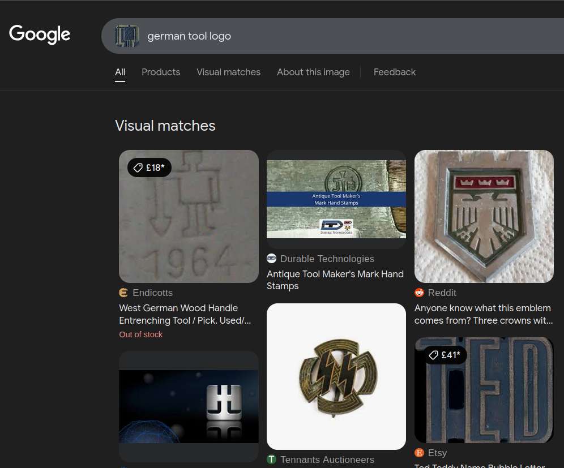564x468 pixels.
Task: Click the Durable Technologies favicon
Action: pyautogui.click(x=272, y=259)
